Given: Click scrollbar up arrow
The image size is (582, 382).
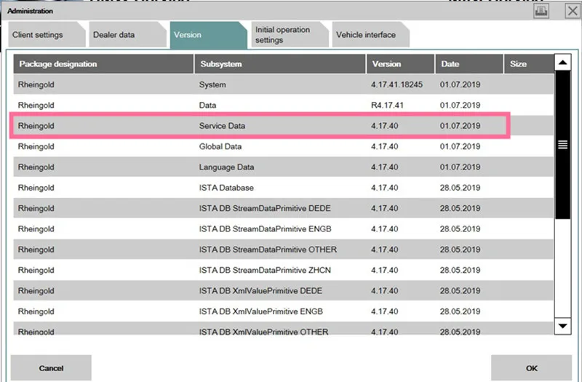Looking at the screenshot, I should tap(562, 63).
